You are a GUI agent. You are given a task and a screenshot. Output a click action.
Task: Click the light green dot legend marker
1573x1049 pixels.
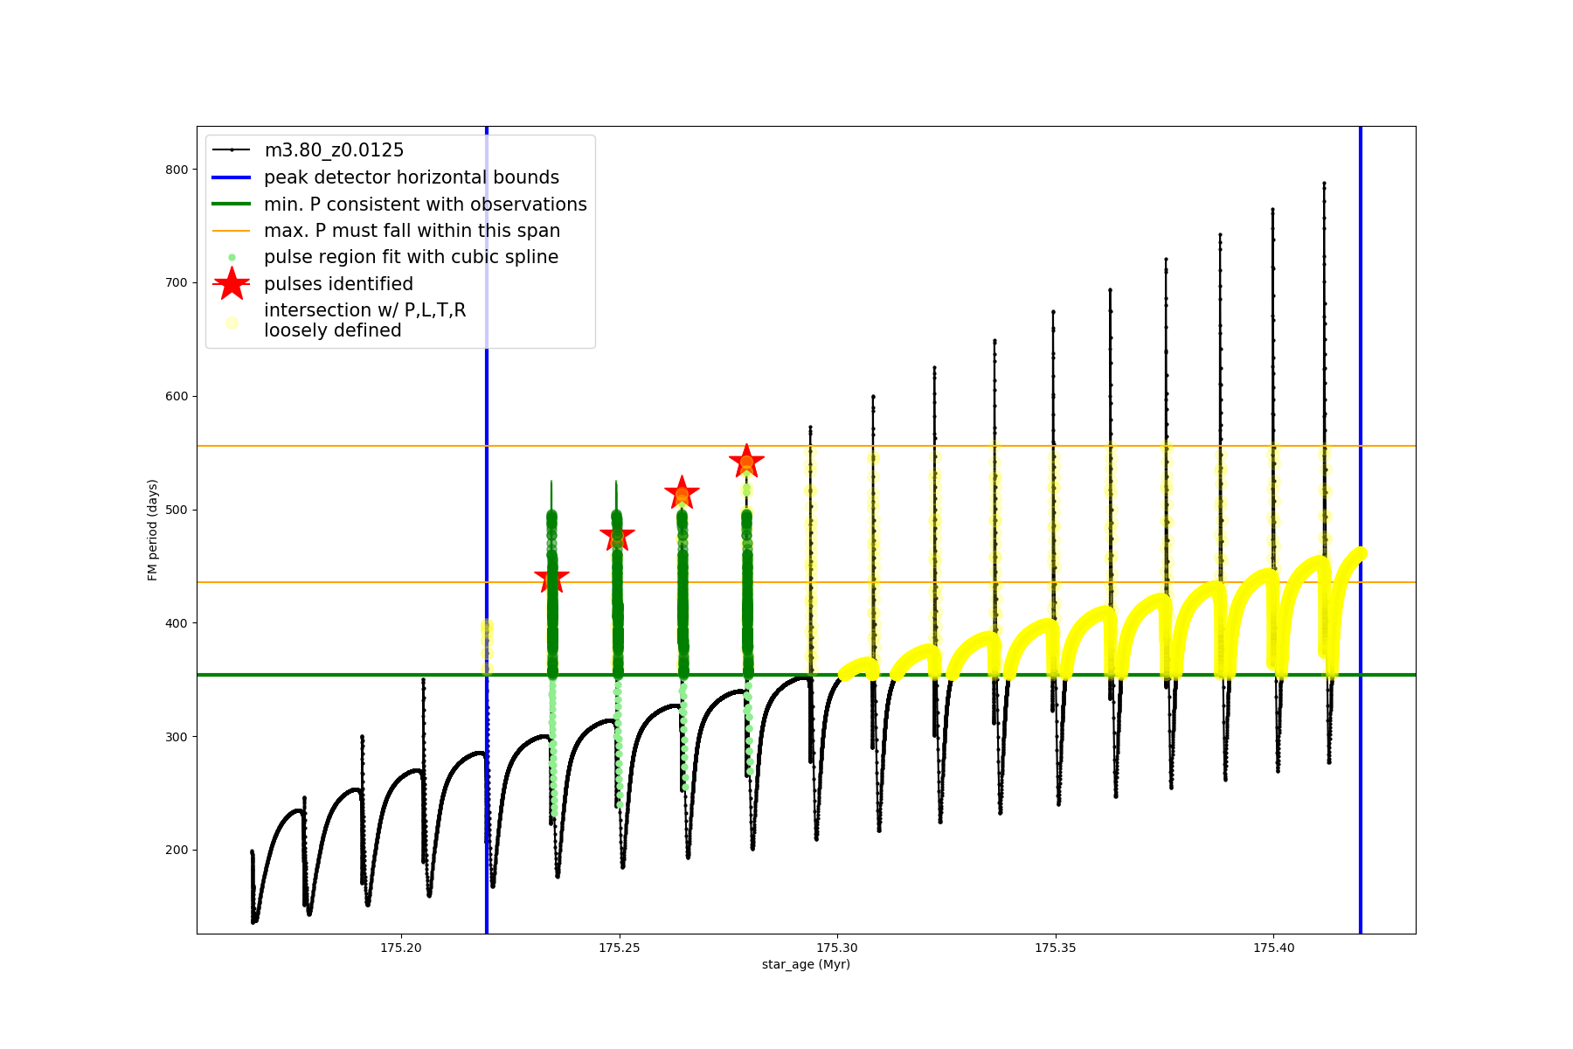[x=232, y=257]
